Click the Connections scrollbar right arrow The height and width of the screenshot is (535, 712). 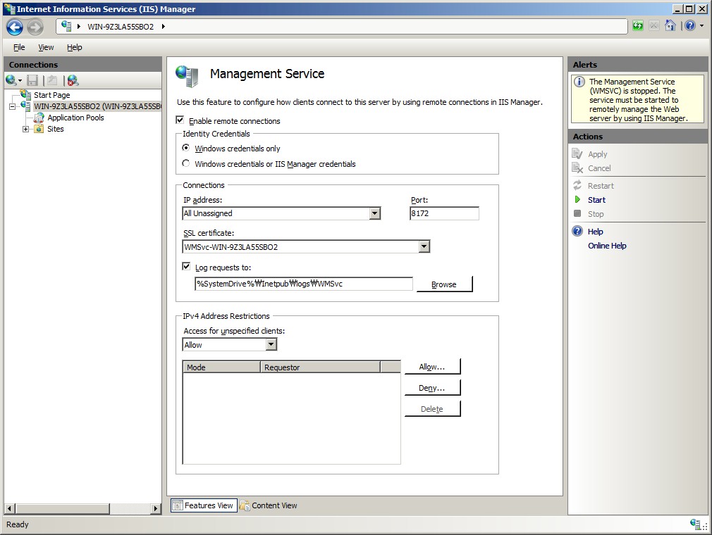(156, 508)
